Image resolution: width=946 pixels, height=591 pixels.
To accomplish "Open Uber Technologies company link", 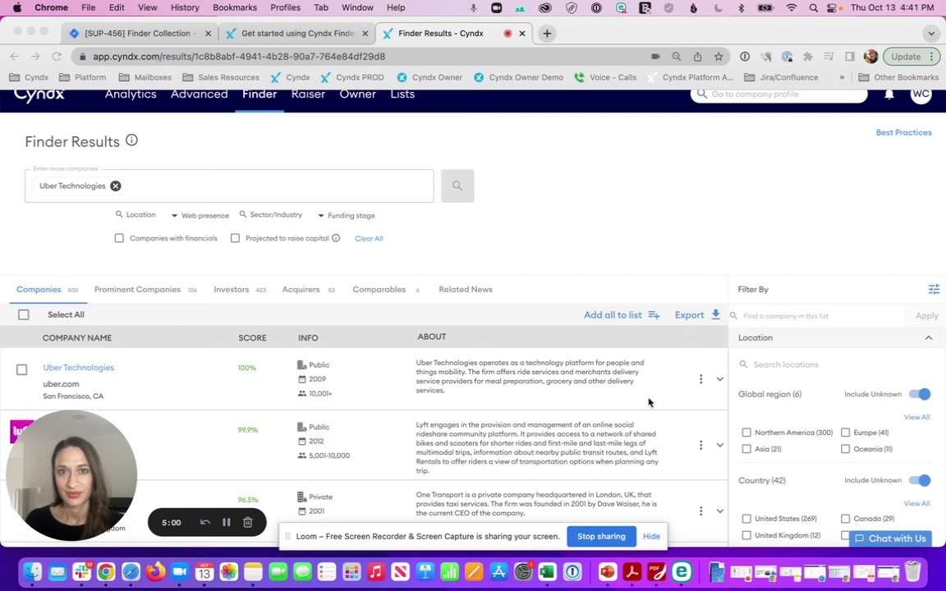I will (x=79, y=367).
